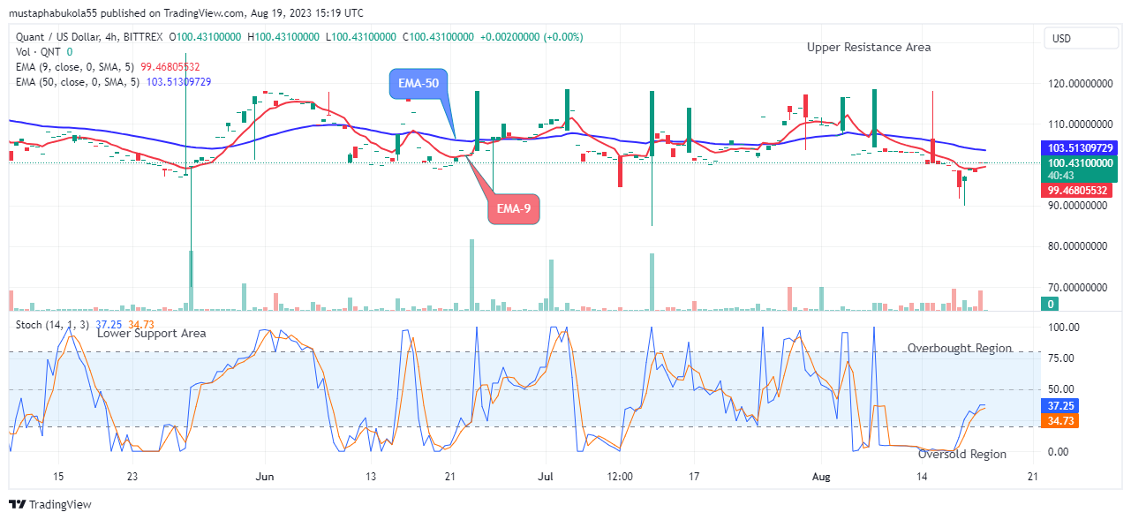Click the Overbought Region label
The image size is (1131, 520).
(959, 348)
